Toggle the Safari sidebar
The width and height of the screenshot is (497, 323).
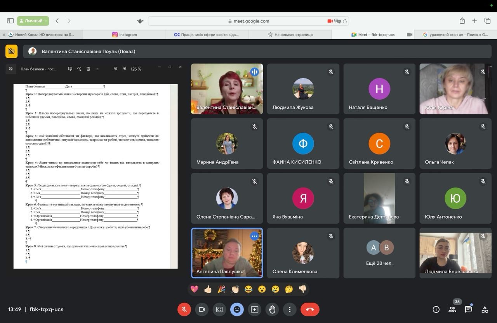tap(10, 21)
